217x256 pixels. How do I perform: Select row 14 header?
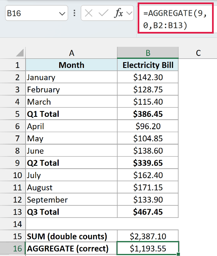tap(13, 224)
